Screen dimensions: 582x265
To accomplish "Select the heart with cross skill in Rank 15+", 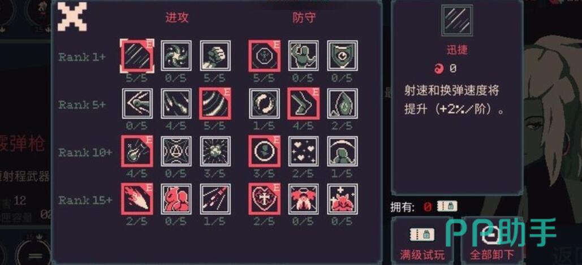I will coord(264,199).
